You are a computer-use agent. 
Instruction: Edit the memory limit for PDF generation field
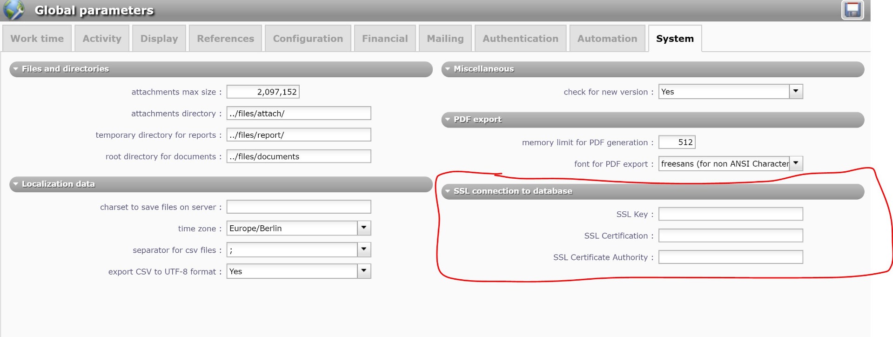(x=677, y=142)
